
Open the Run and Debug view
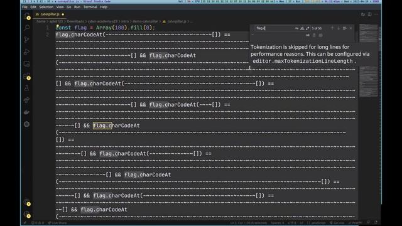coord(26,51)
